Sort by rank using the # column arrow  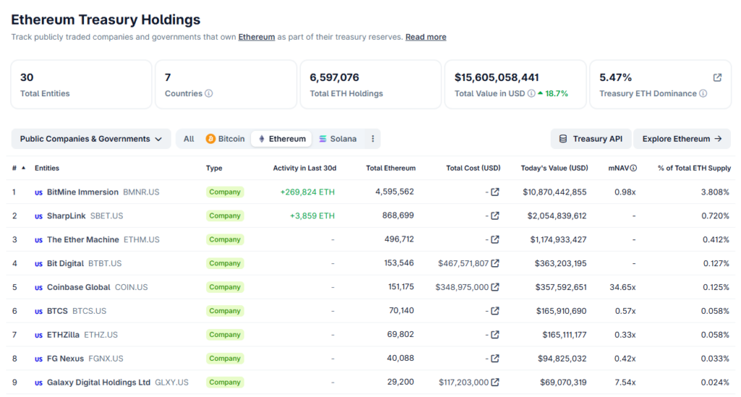(x=24, y=168)
